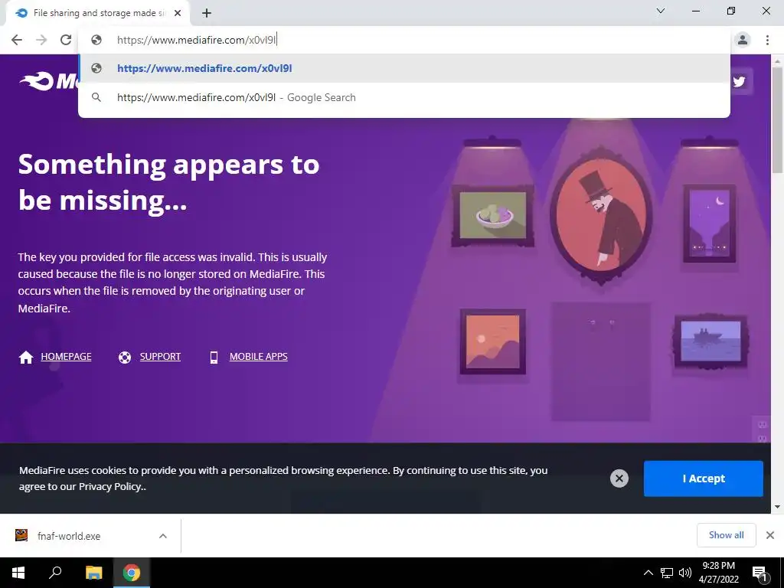Click the 9:28 PM clock in taskbar
Image resolution: width=784 pixels, height=588 pixels.
718,573
